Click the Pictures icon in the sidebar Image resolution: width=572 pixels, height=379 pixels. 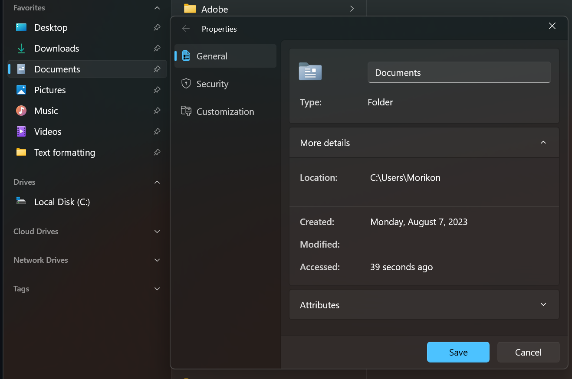[x=21, y=90]
